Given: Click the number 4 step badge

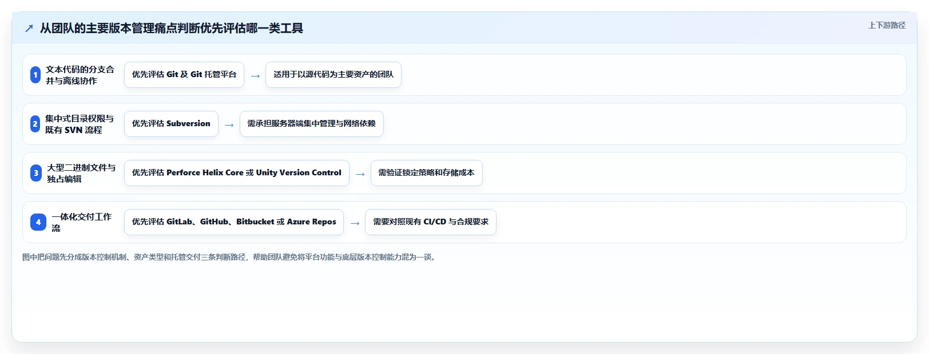Looking at the screenshot, I should pyautogui.click(x=38, y=222).
